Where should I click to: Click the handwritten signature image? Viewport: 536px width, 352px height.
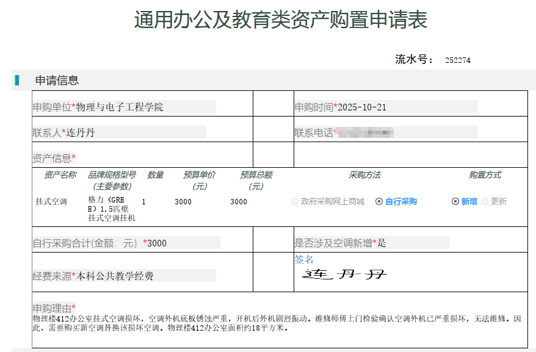(x=345, y=275)
